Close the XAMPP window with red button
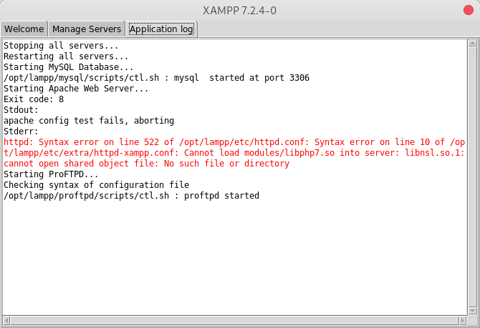 pyautogui.click(x=468, y=10)
